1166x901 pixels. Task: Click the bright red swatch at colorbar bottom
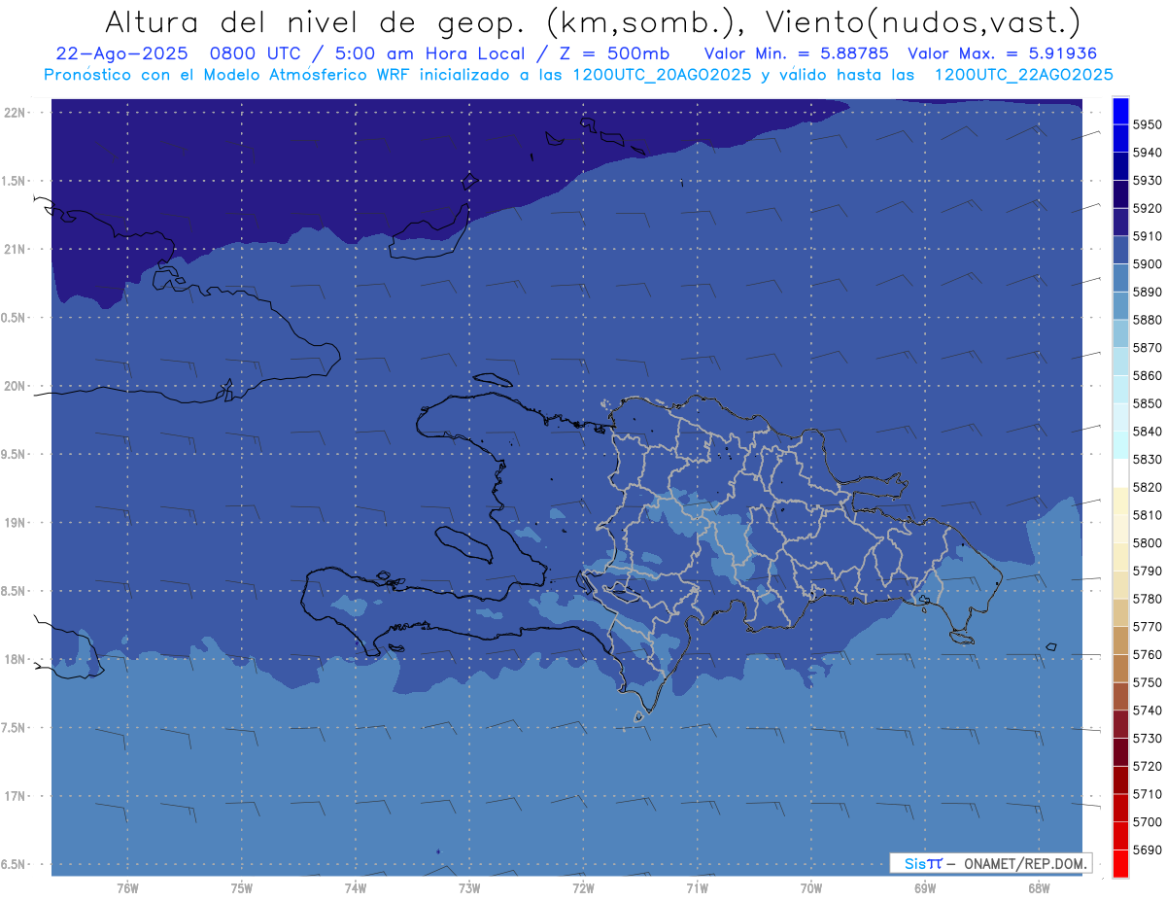point(1120,863)
